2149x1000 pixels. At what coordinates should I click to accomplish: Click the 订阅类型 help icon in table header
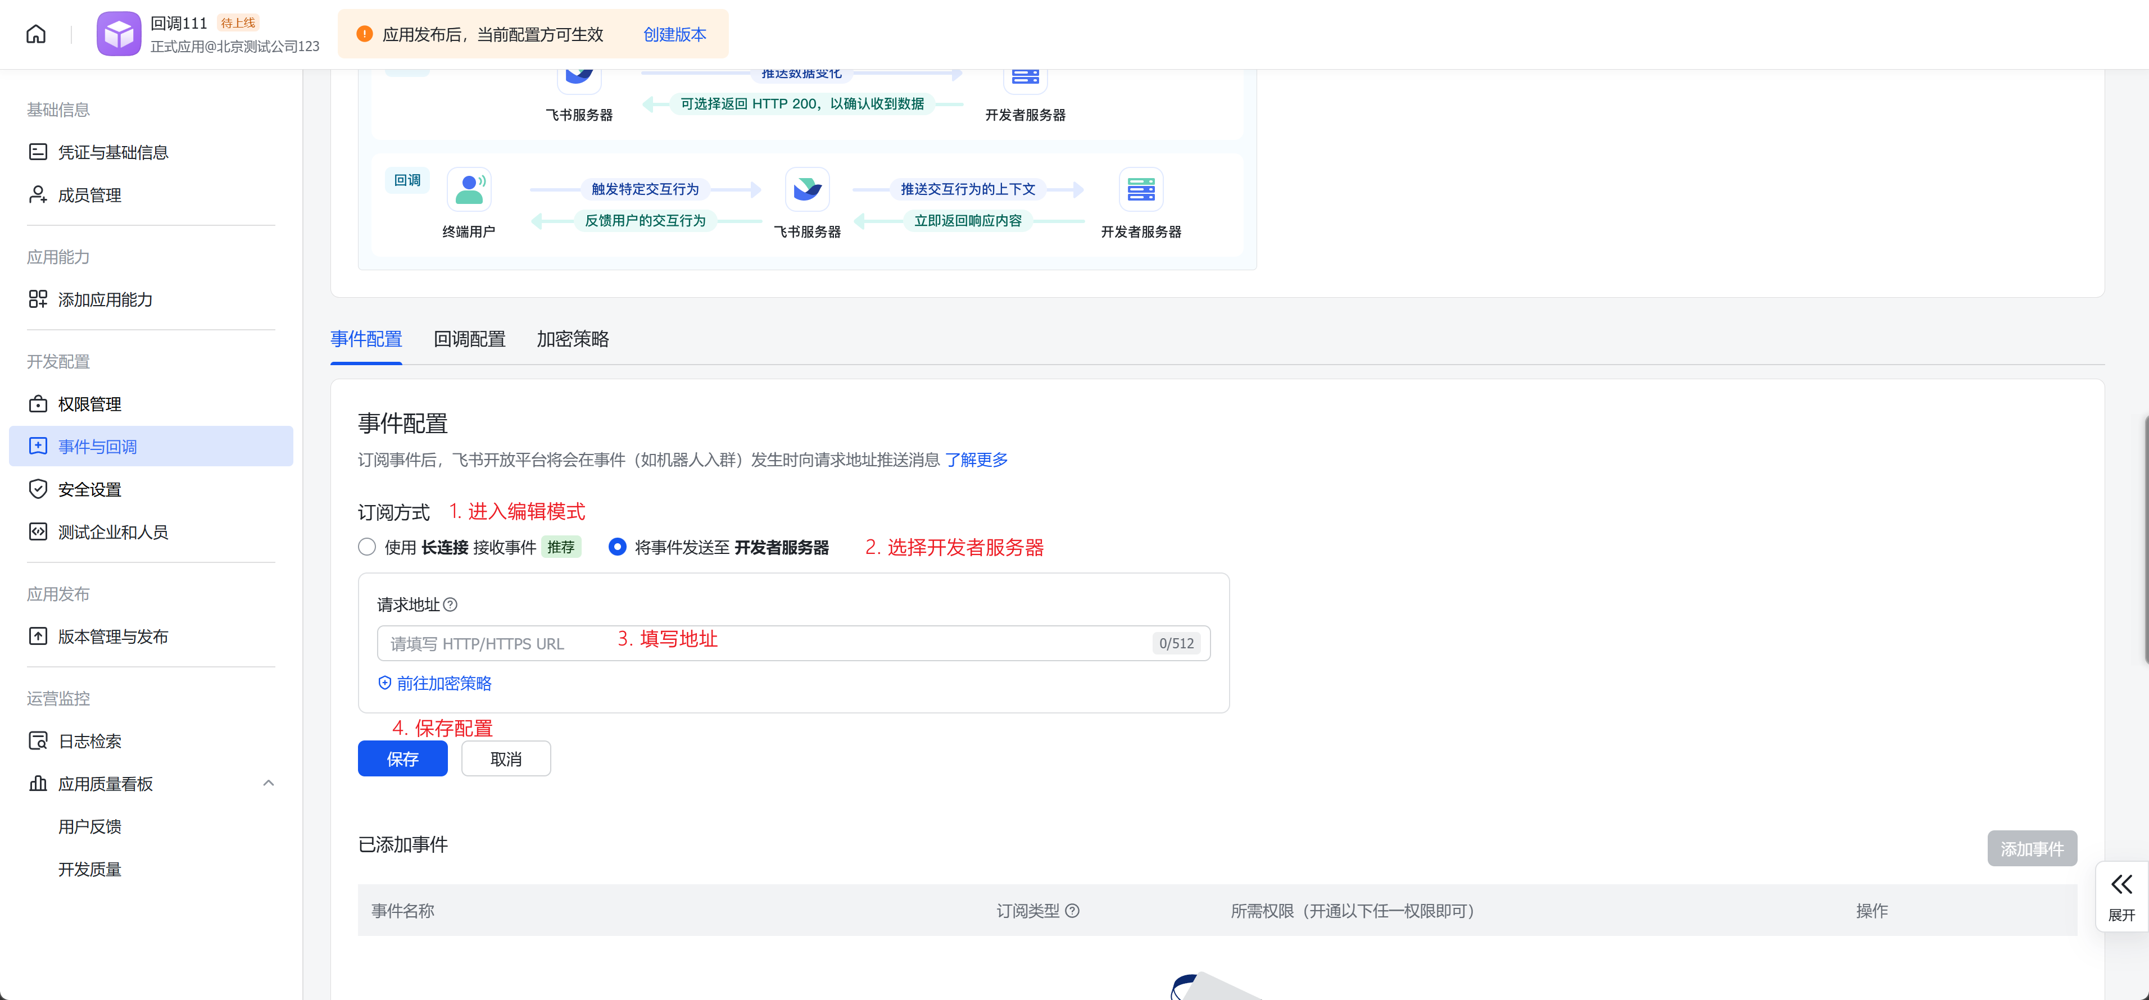tap(1073, 911)
